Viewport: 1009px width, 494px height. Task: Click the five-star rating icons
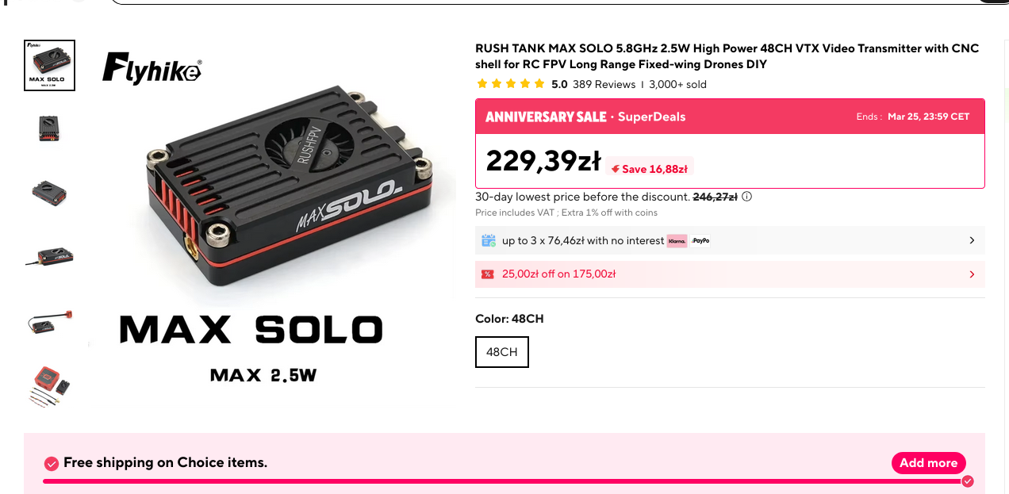(510, 84)
